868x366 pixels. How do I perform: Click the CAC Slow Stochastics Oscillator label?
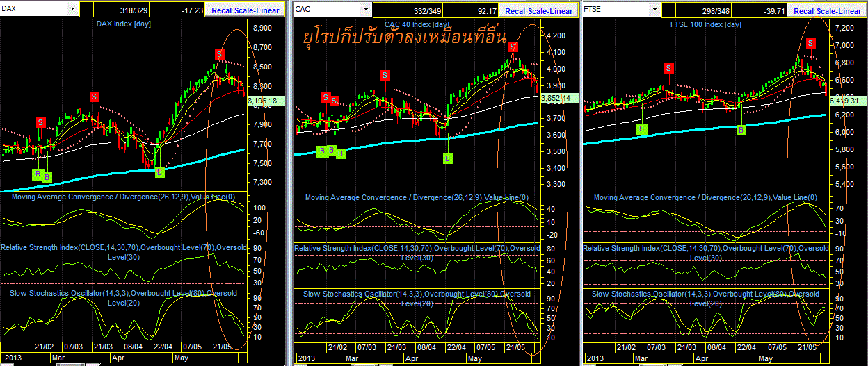pyautogui.click(x=417, y=298)
